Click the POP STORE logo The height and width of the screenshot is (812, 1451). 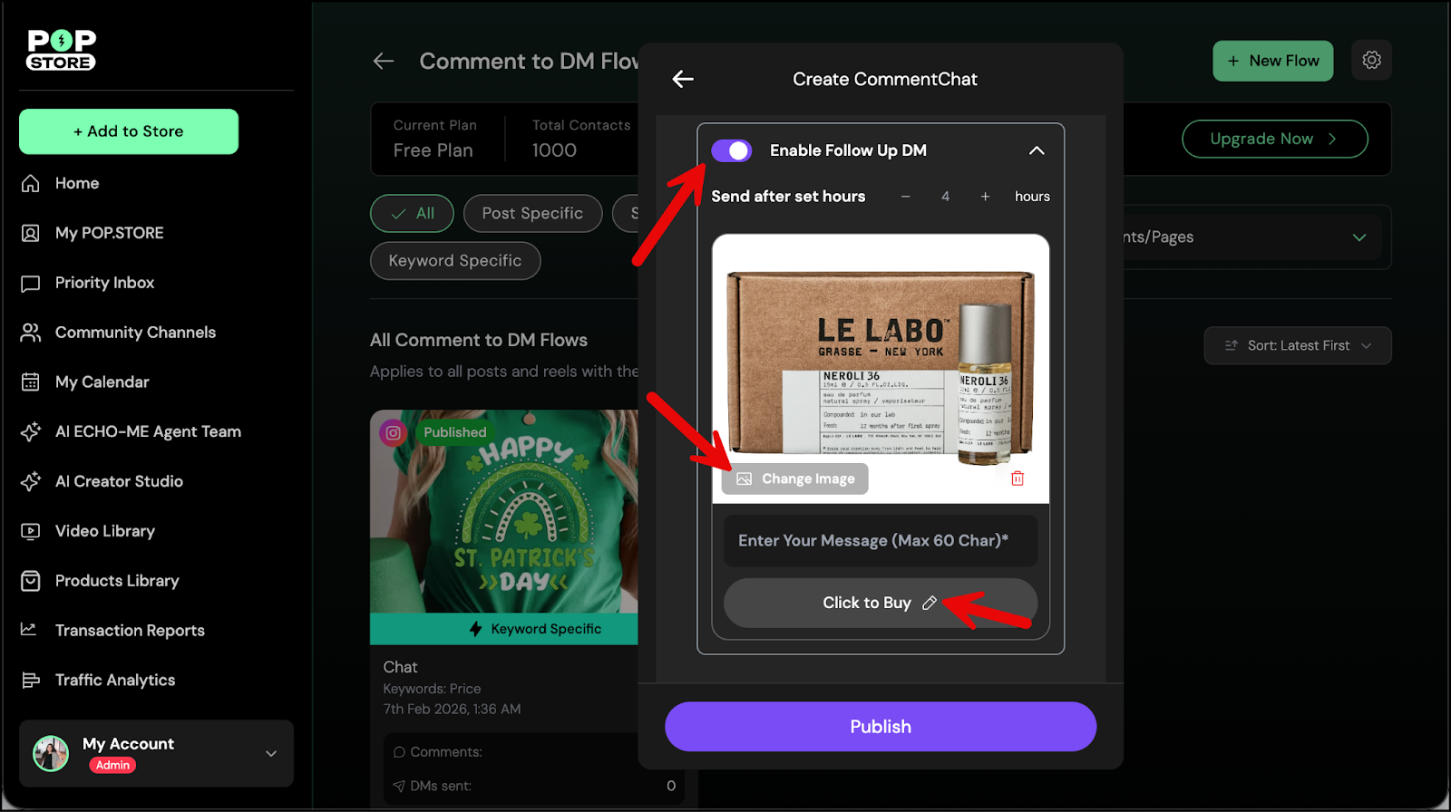point(62,50)
